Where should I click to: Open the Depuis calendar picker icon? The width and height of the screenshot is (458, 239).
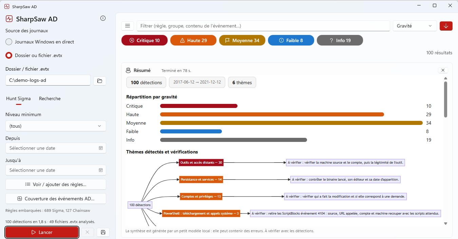point(101,148)
